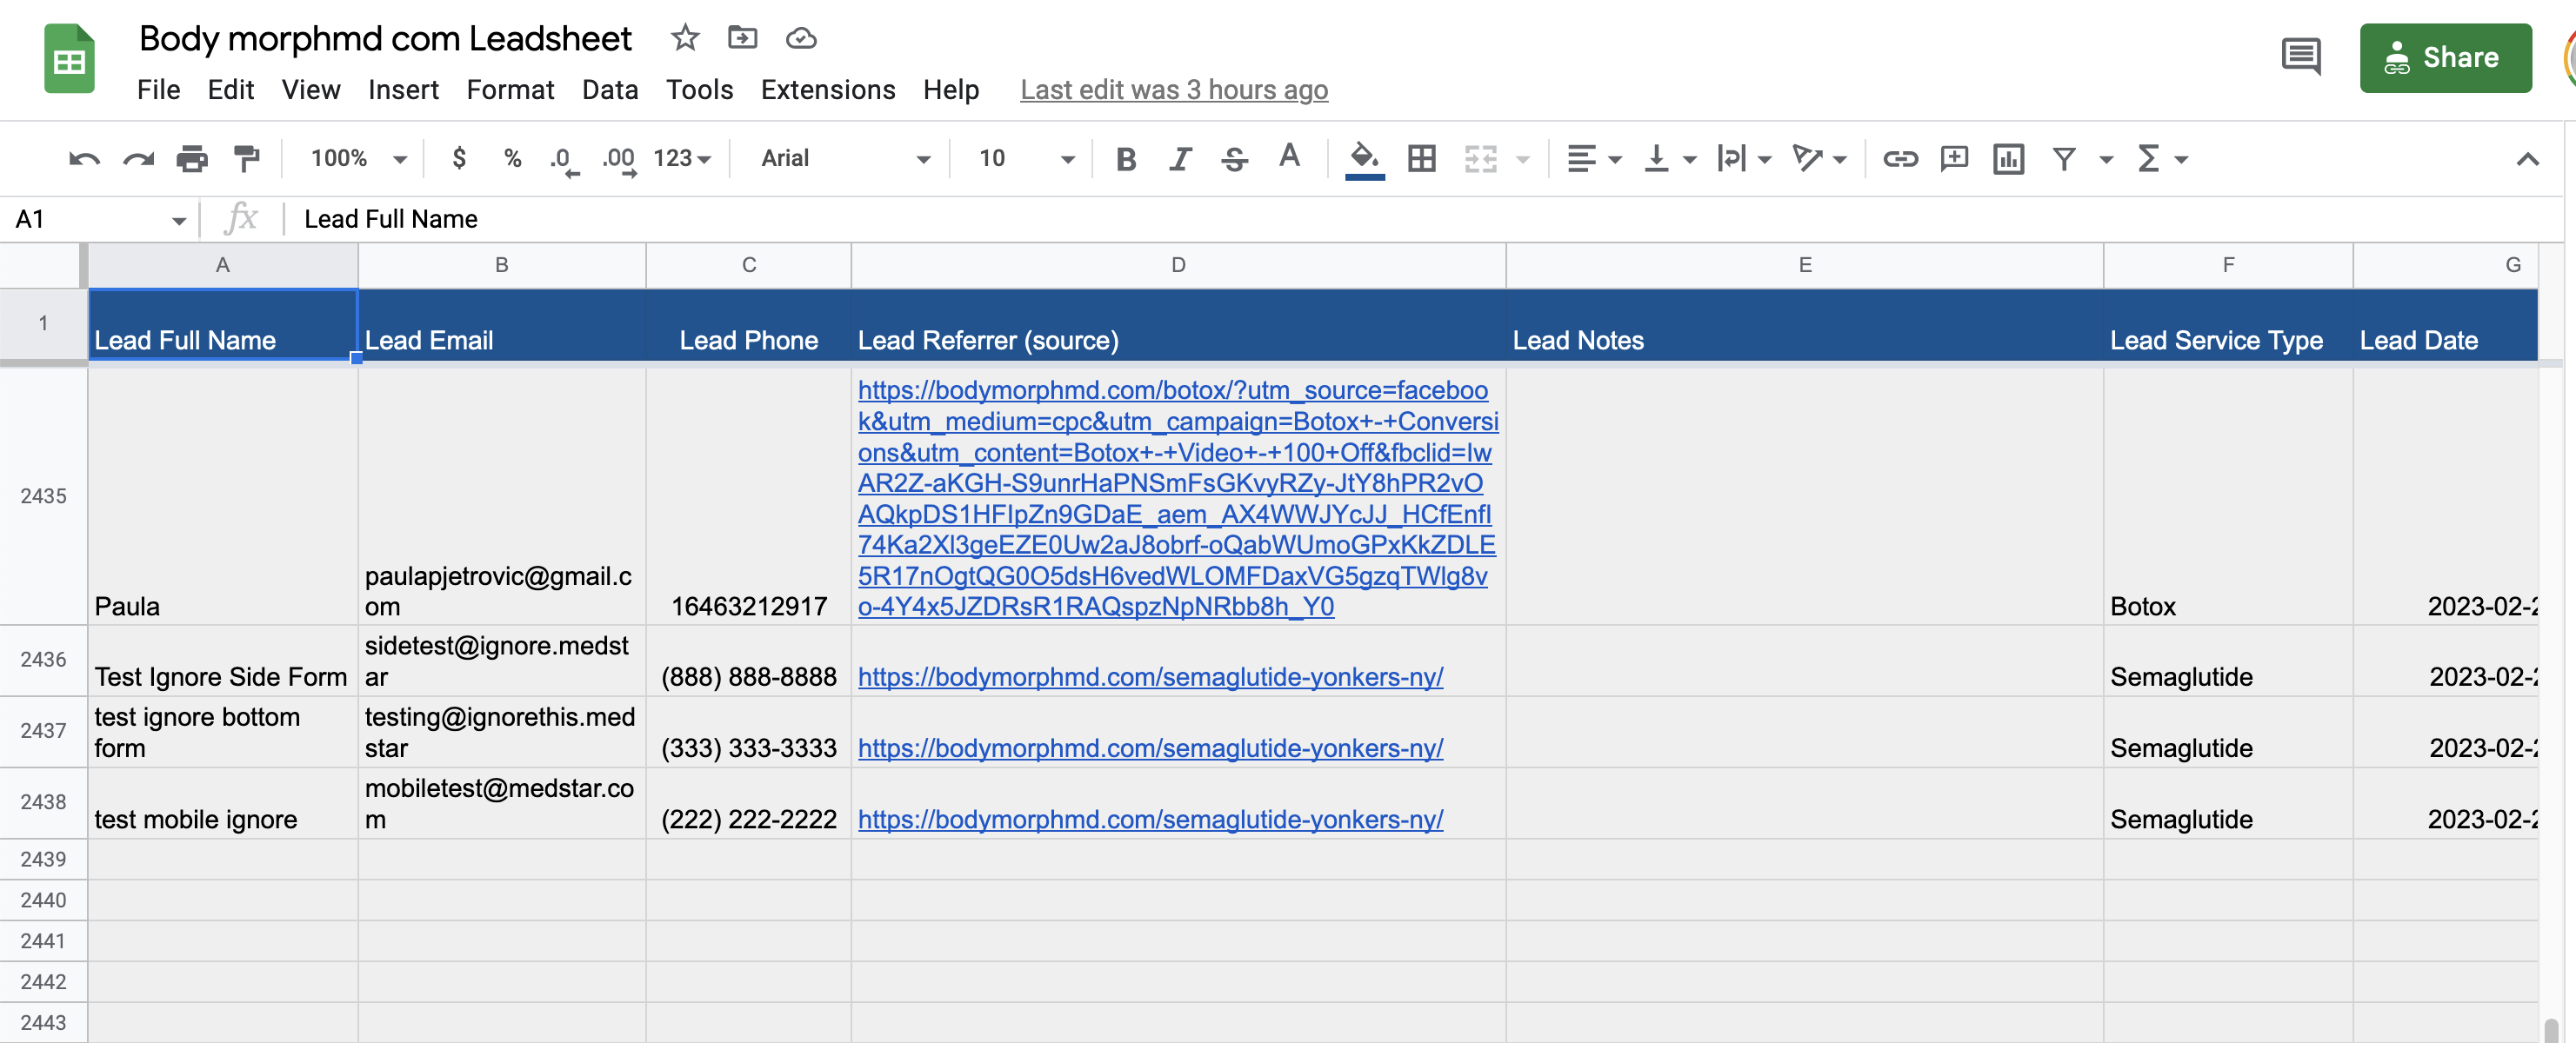Insert a link using the toolbar icon
Viewport: 2576px width, 1043px height.
[1900, 159]
